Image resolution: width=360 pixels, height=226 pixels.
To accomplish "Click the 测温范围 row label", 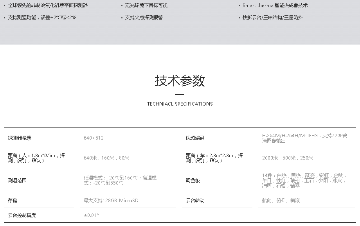I will pyautogui.click(x=17, y=181).
